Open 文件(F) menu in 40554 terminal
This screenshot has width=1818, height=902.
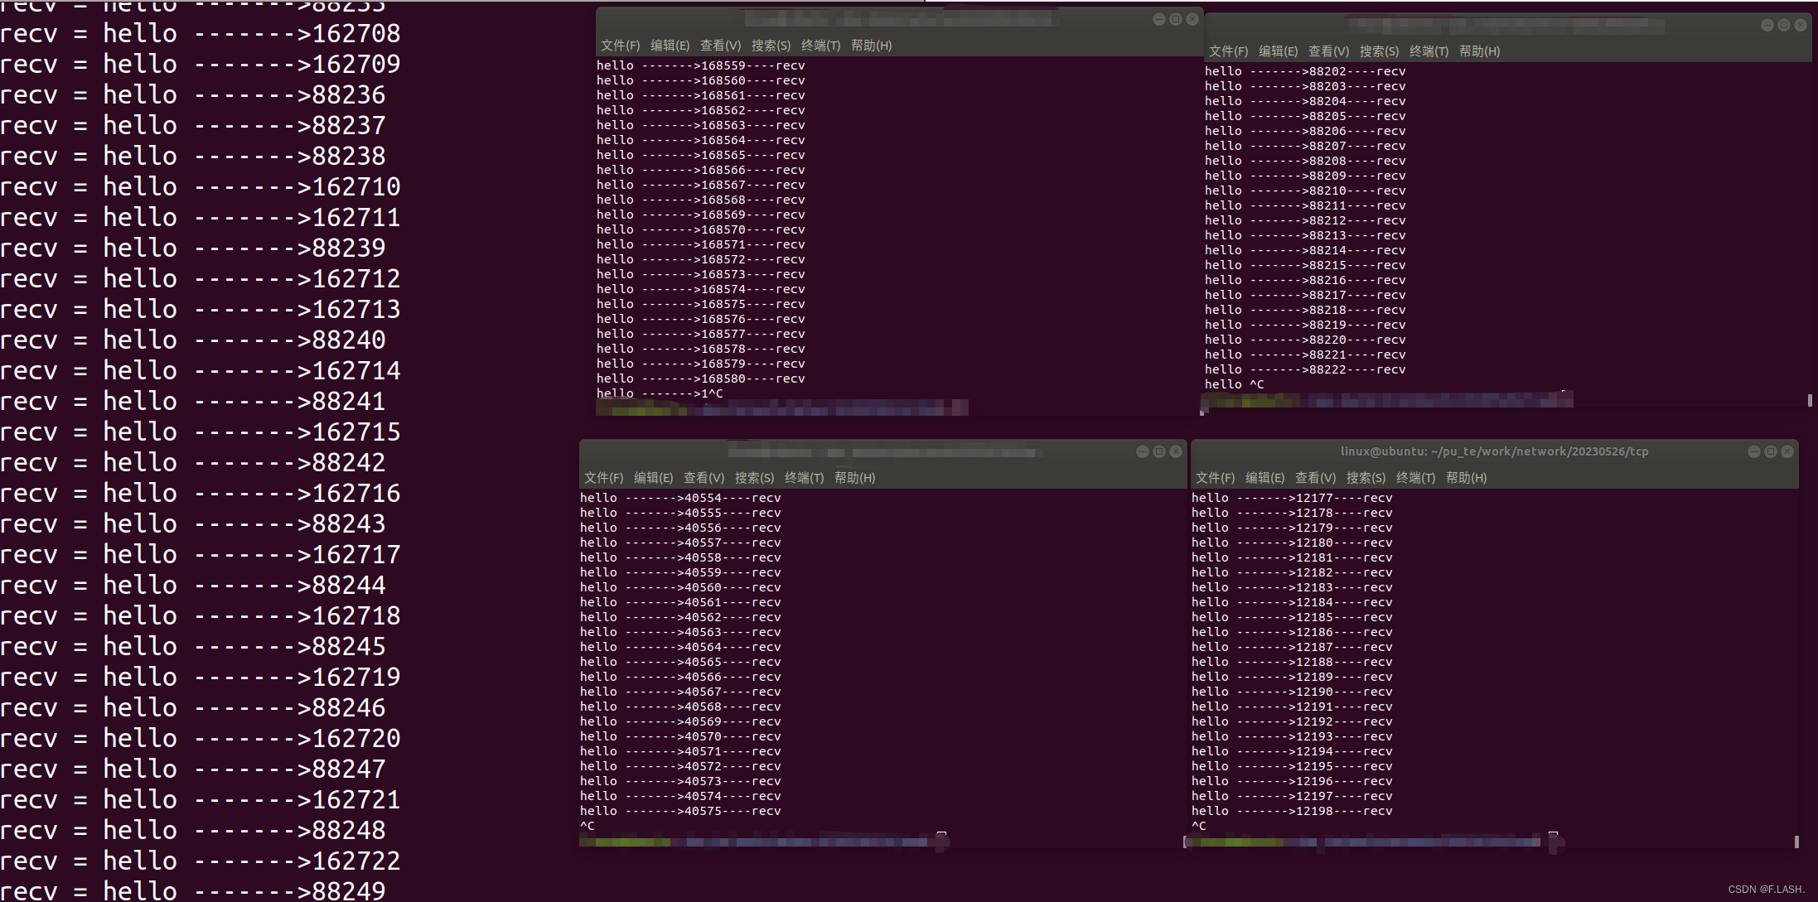pyautogui.click(x=603, y=478)
